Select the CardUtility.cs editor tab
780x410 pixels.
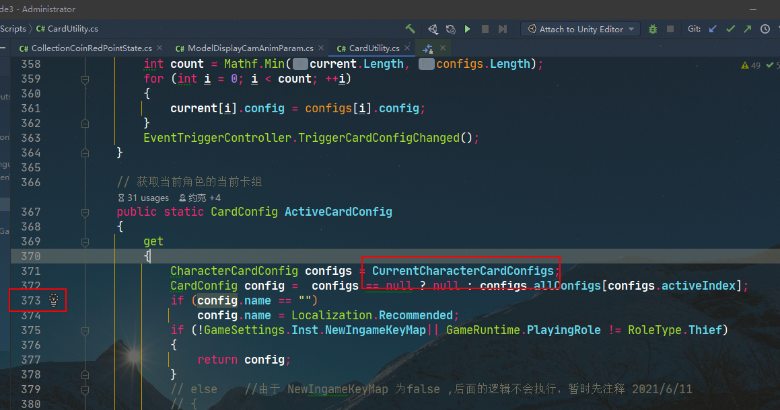368,48
